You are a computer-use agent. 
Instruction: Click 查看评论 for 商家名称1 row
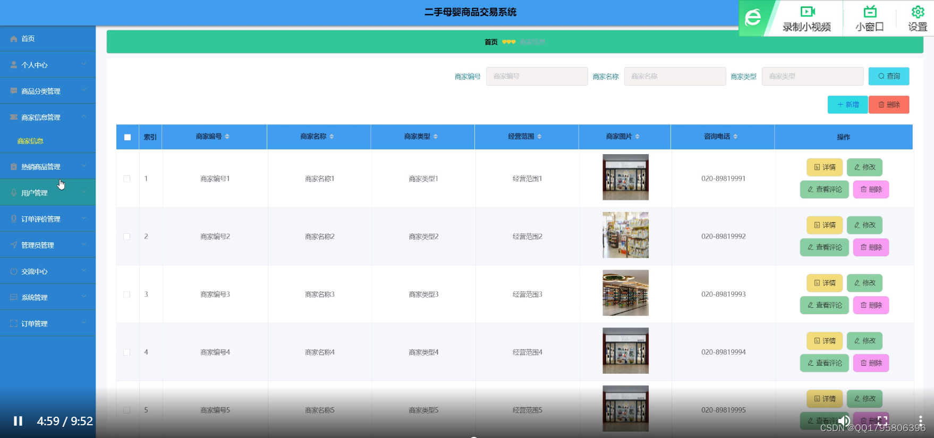point(825,189)
